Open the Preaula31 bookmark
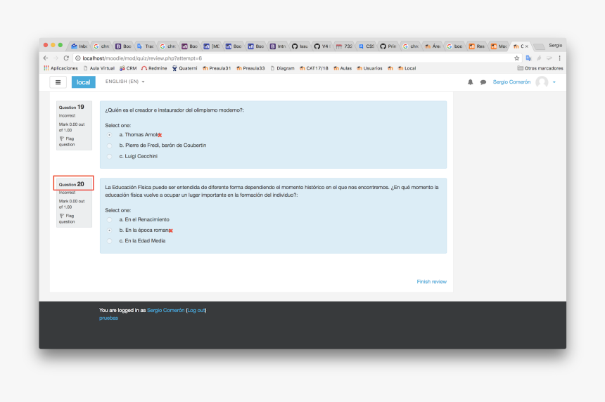This screenshot has height=402, width=605. click(x=217, y=68)
